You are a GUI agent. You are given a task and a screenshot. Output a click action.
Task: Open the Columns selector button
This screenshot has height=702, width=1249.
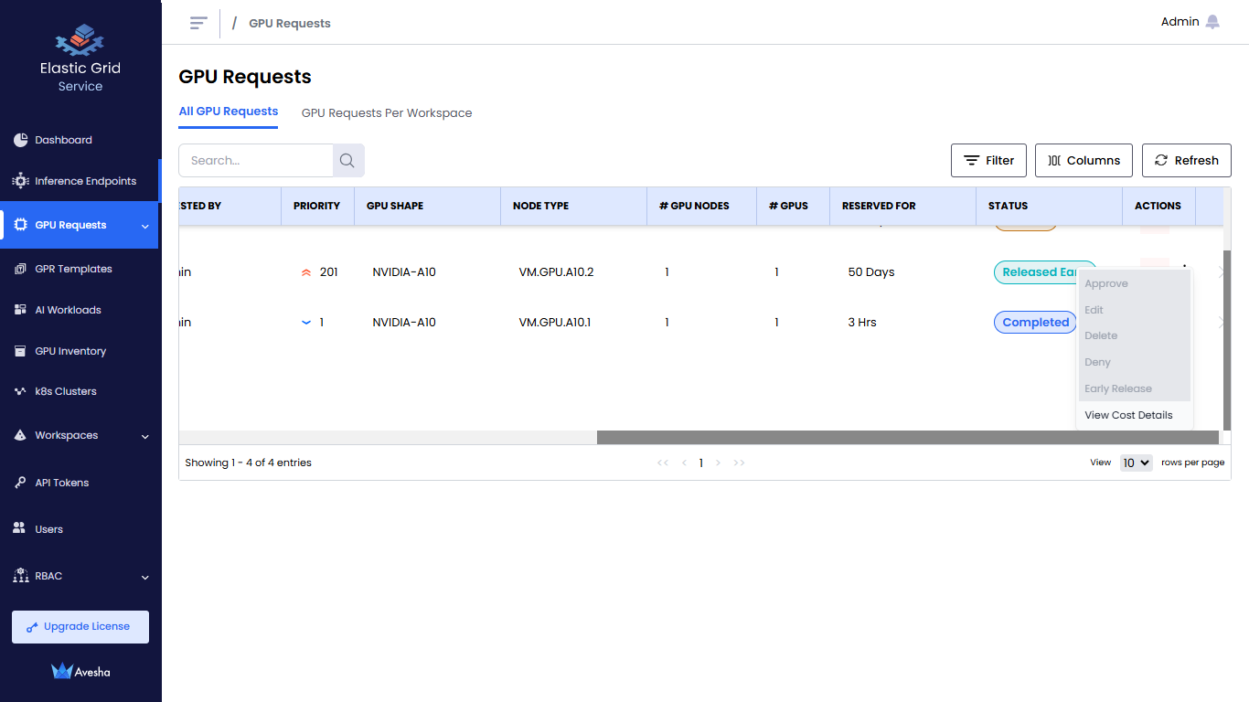tap(1084, 161)
